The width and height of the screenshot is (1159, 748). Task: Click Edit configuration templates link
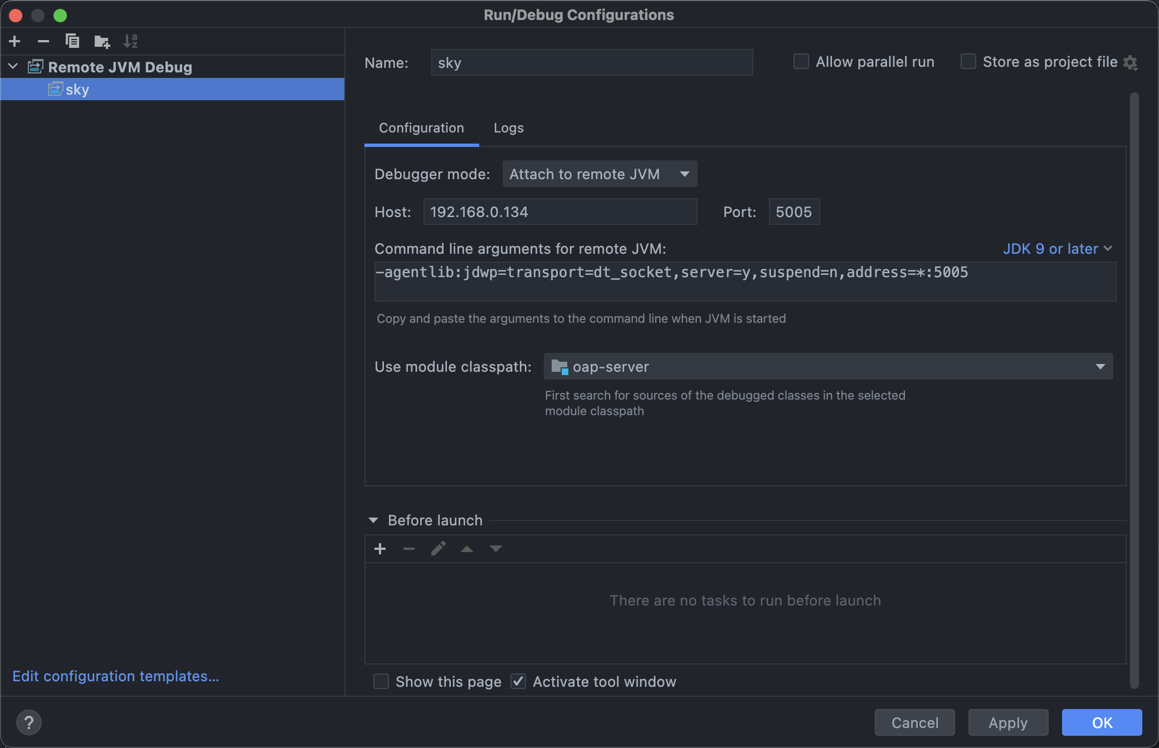(x=116, y=676)
